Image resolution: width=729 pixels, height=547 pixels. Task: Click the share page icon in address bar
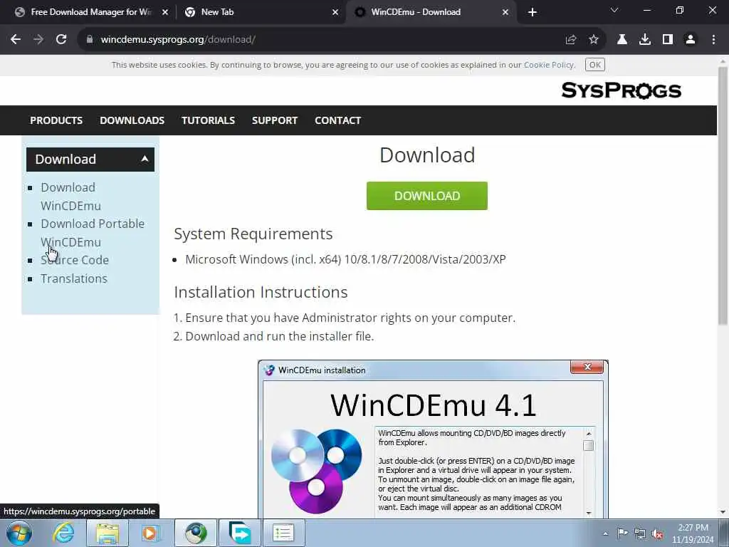[571, 40]
